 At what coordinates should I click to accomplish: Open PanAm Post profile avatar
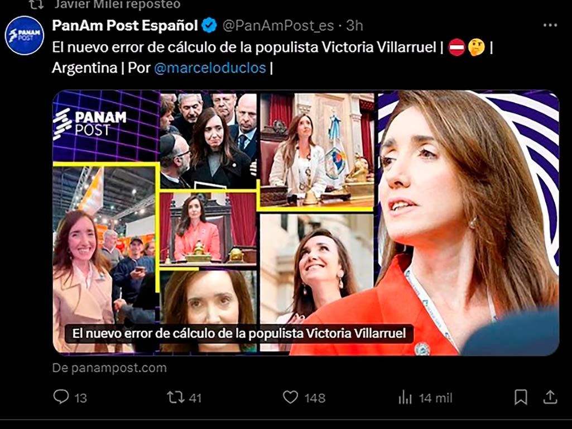pos(25,35)
